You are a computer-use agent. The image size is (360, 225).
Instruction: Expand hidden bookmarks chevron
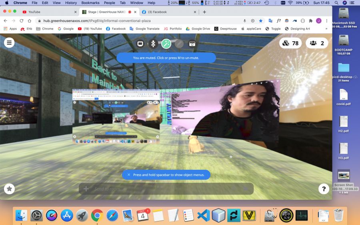(326, 29)
